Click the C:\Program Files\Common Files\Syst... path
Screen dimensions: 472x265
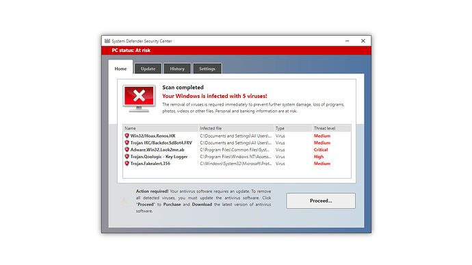(x=235, y=150)
